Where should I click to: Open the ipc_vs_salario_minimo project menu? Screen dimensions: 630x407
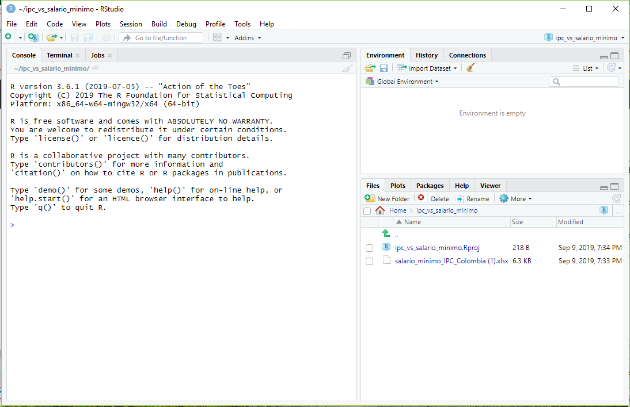[x=584, y=38]
